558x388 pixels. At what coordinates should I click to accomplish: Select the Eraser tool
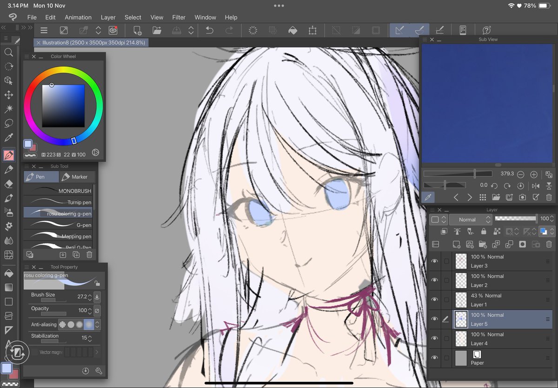click(8, 184)
